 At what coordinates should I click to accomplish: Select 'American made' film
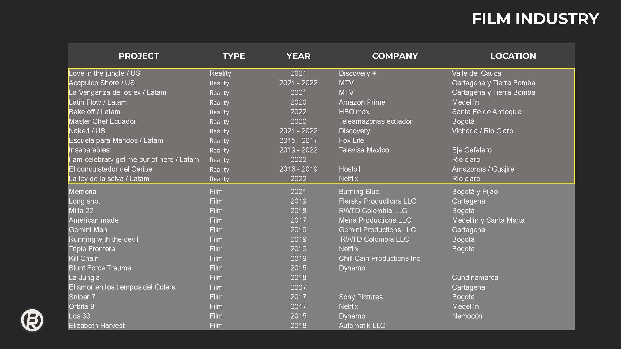pos(94,220)
